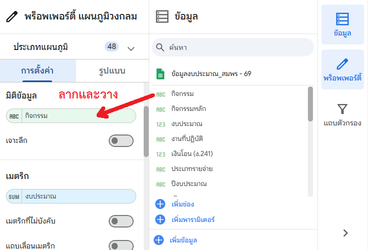This screenshot has height=250, width=368.
Task: Expand the ประเภทแผนภูมิ chart type chevron
Action: tap(131, 48)
